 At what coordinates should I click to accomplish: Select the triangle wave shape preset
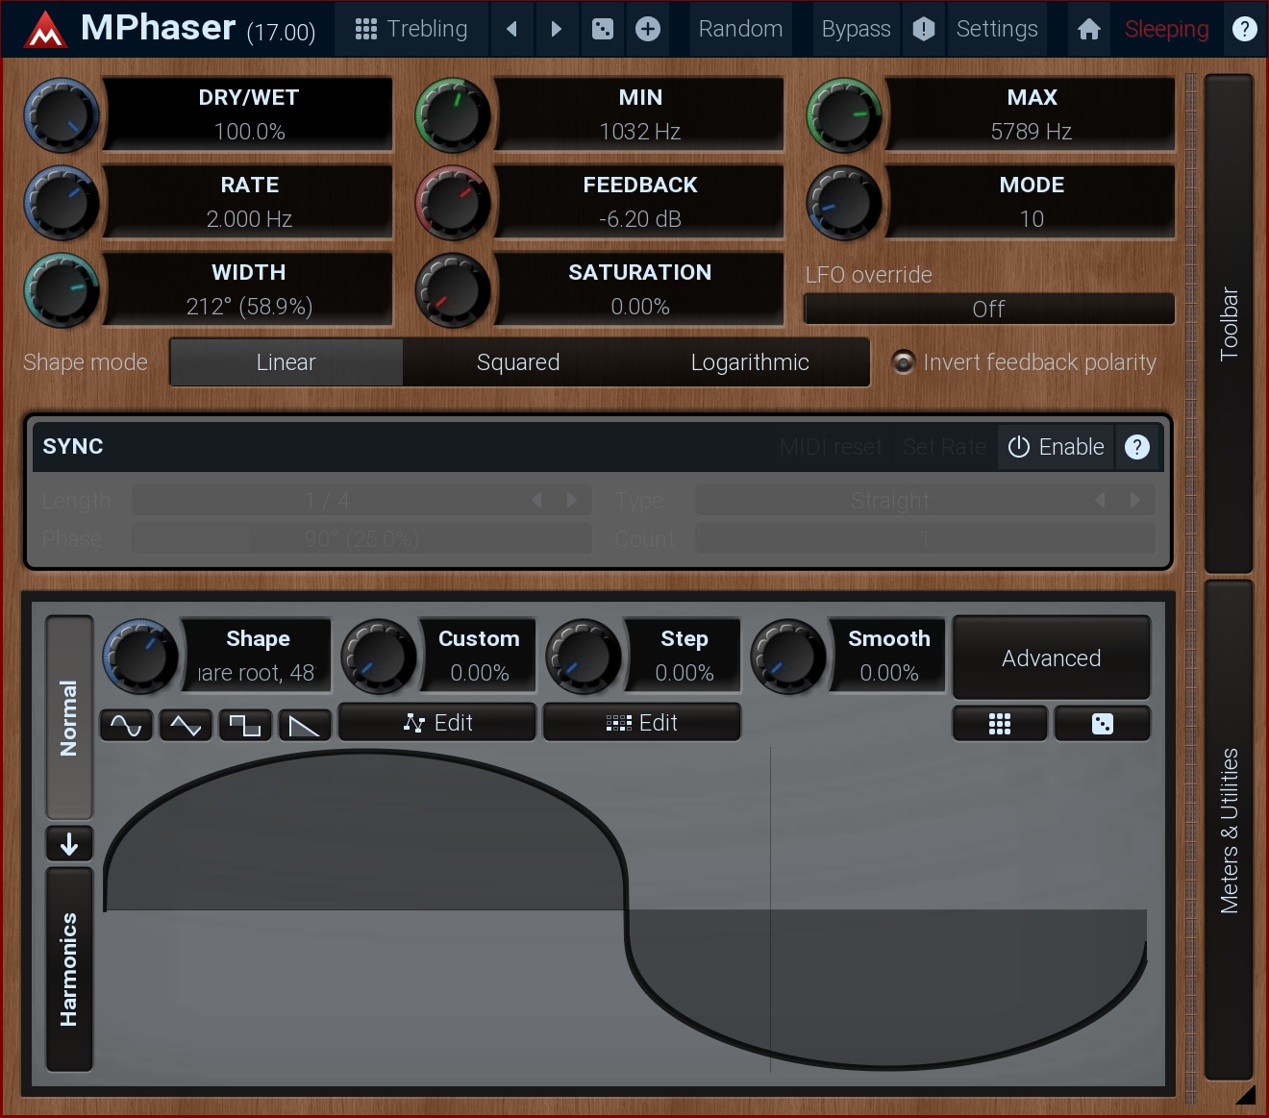(x=186, y=725)
